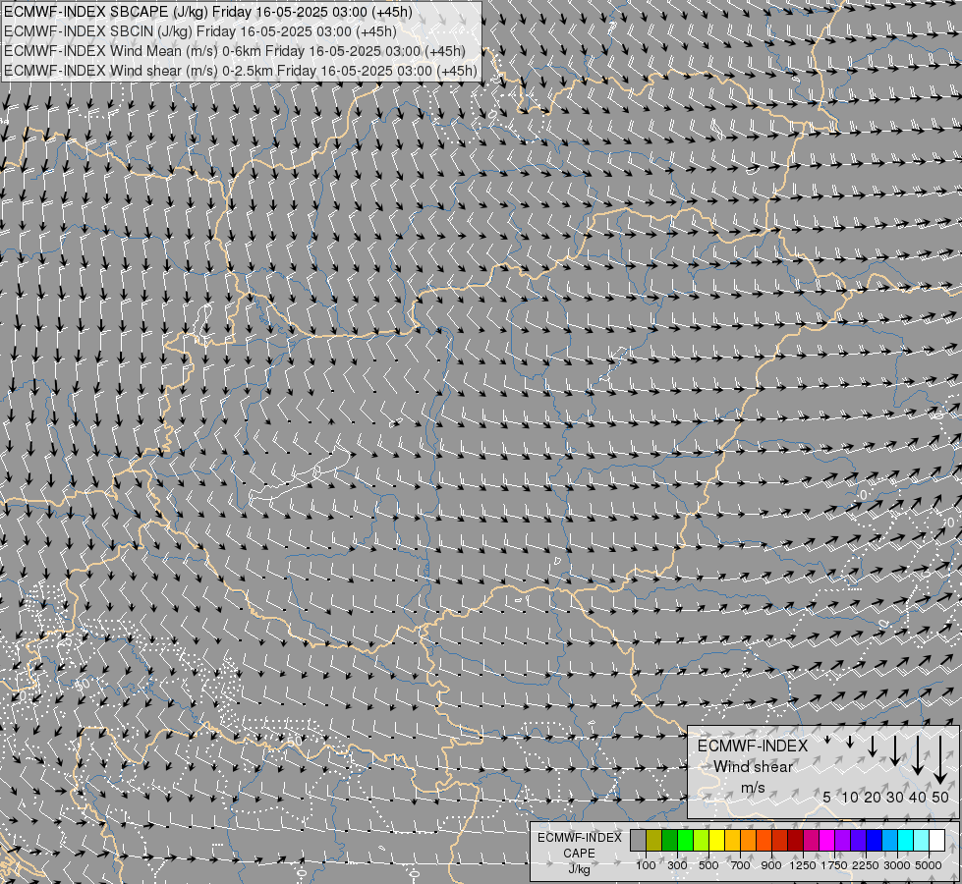Click the '20' label in shear legend
962x884 pixels.
coord(873,797)
